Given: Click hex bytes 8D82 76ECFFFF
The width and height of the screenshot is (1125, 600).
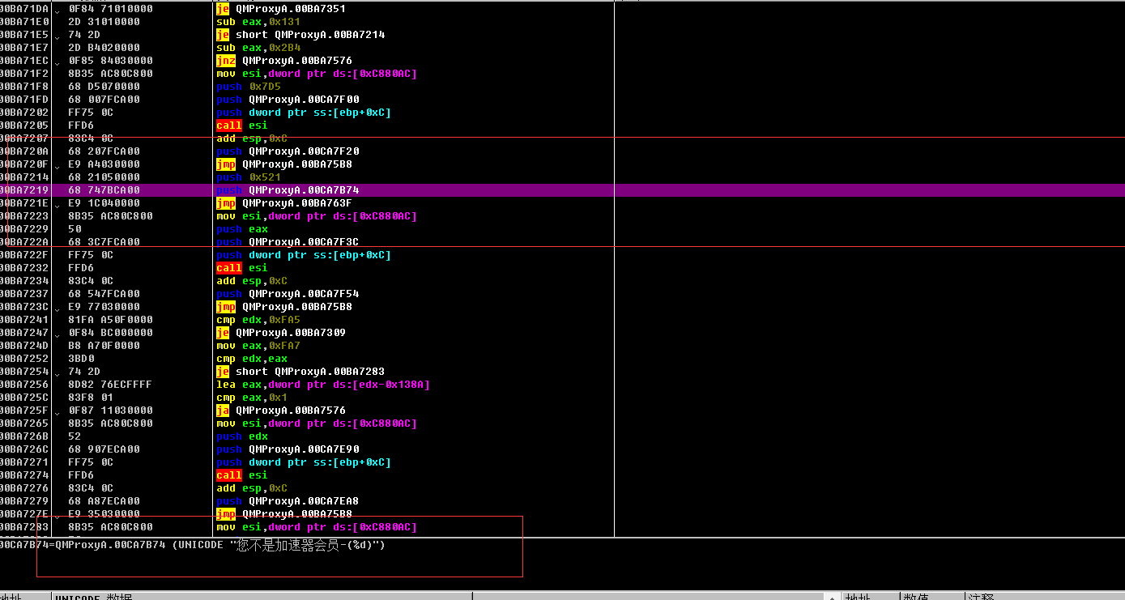Looking at the screenshot, I should (x=110, y=385).
